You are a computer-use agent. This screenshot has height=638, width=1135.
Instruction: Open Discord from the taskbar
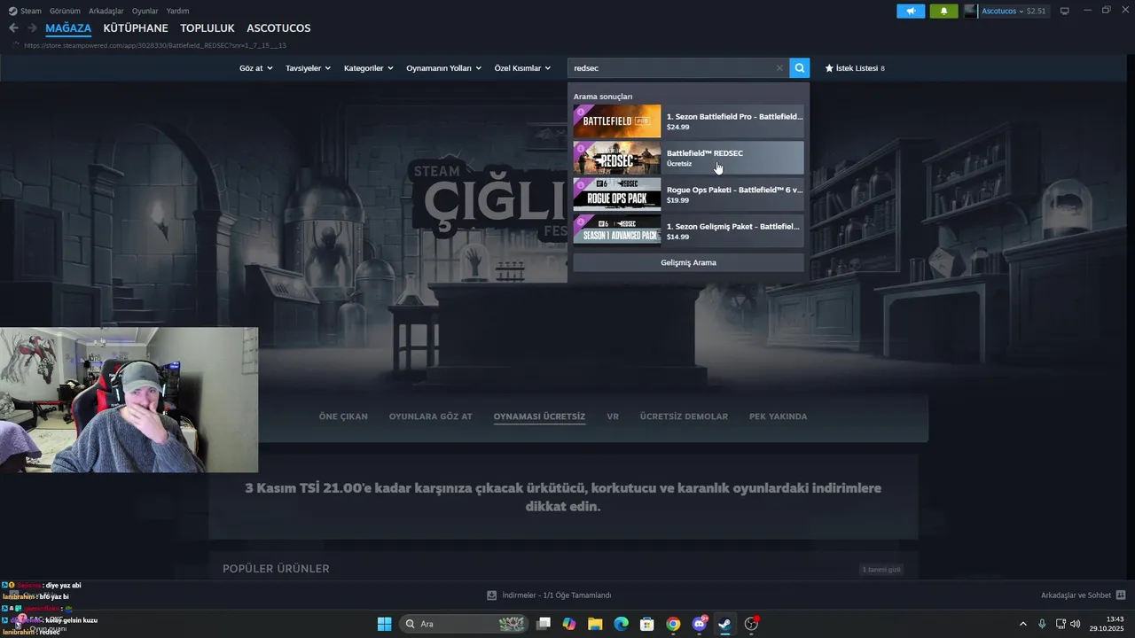point(699,624)
